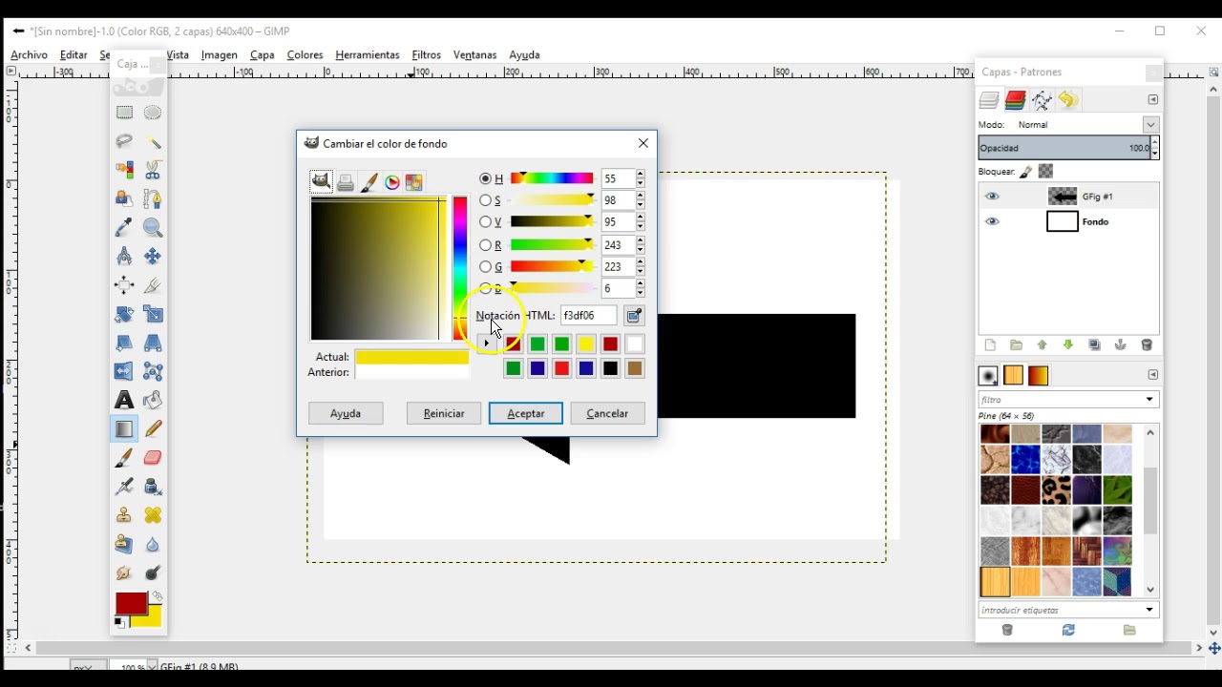Select the Color Picker eyedropper tool
Viewport: 1222px width, 687px height.
point(124,227)
